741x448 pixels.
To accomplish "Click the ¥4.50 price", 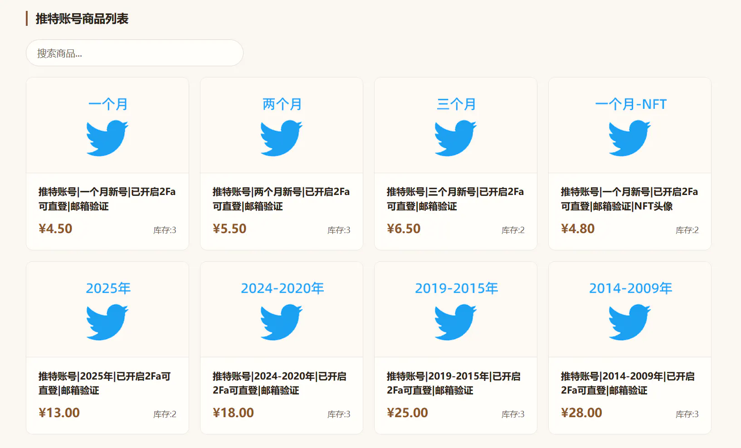I will (55, 229).
